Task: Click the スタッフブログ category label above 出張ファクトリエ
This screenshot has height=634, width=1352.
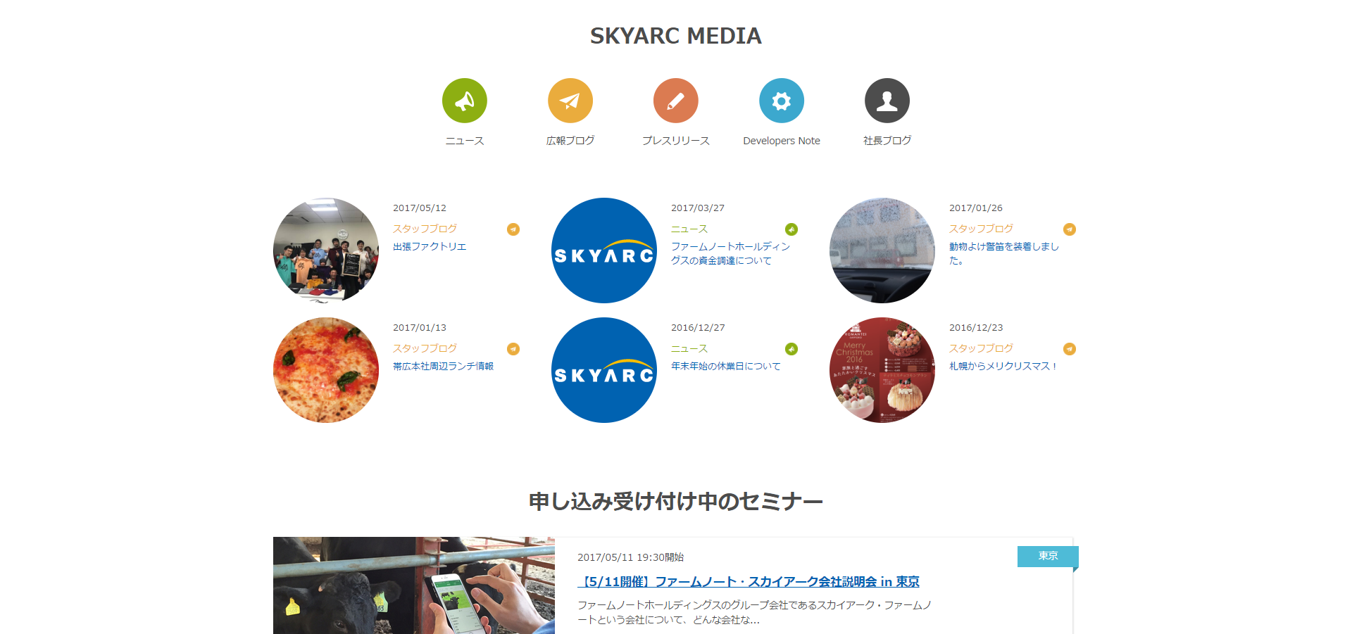Action: [425, 229]
